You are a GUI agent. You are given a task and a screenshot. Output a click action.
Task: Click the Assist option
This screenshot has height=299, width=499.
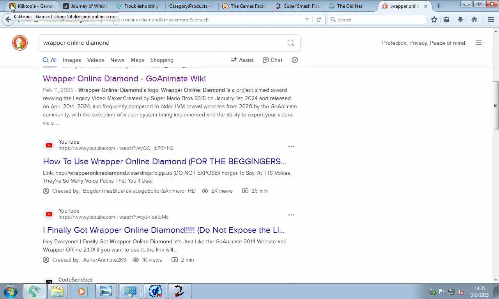pos(242,60)
